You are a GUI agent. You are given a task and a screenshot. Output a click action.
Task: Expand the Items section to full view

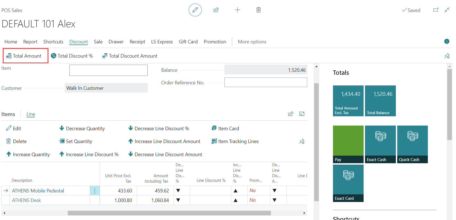point(302,114)
